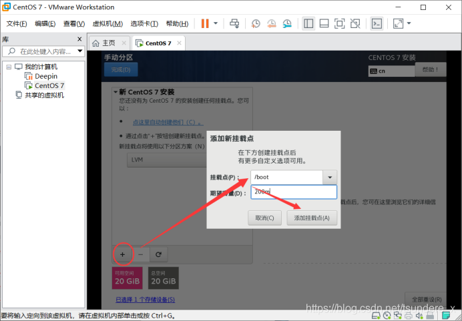Click the orange pause/suspend VM button
Viewport: 462px width, 321px height.
coord(205,23)
